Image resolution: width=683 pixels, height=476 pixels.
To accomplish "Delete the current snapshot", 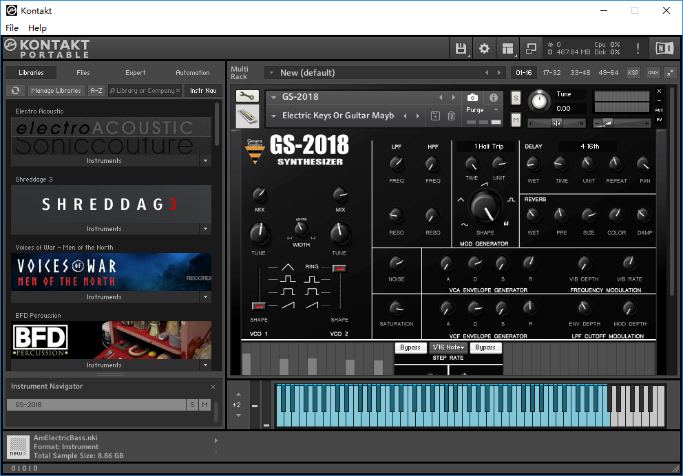I will pos(451,116).
